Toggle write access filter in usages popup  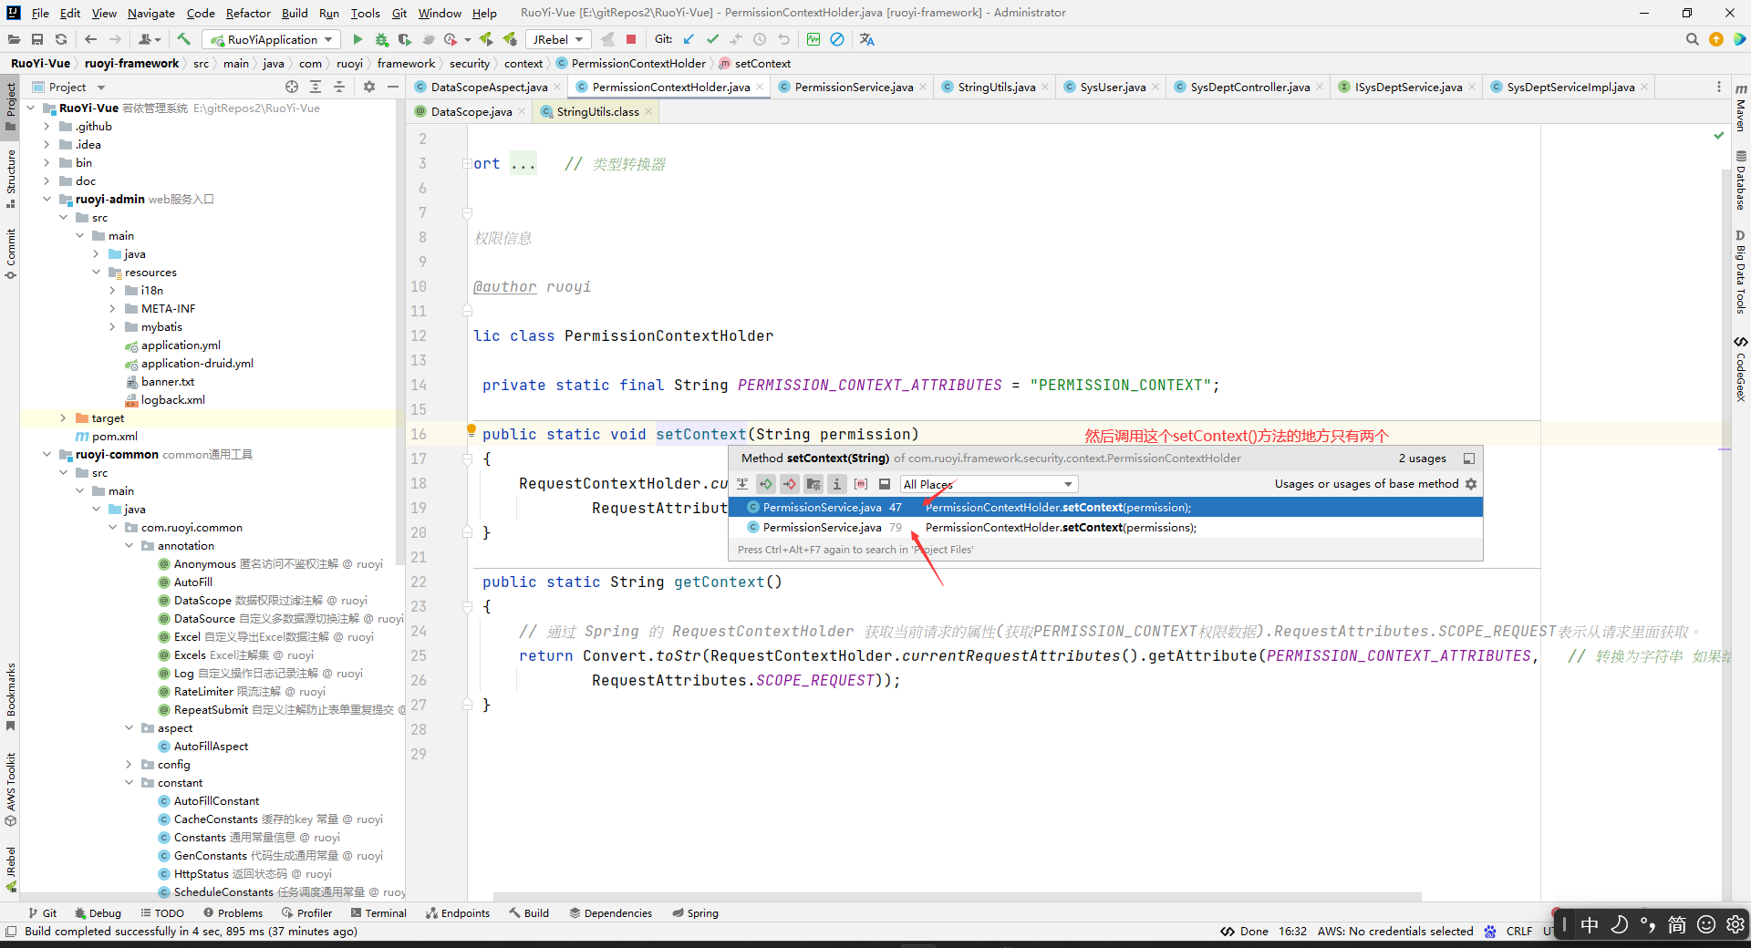click(790, 484)
